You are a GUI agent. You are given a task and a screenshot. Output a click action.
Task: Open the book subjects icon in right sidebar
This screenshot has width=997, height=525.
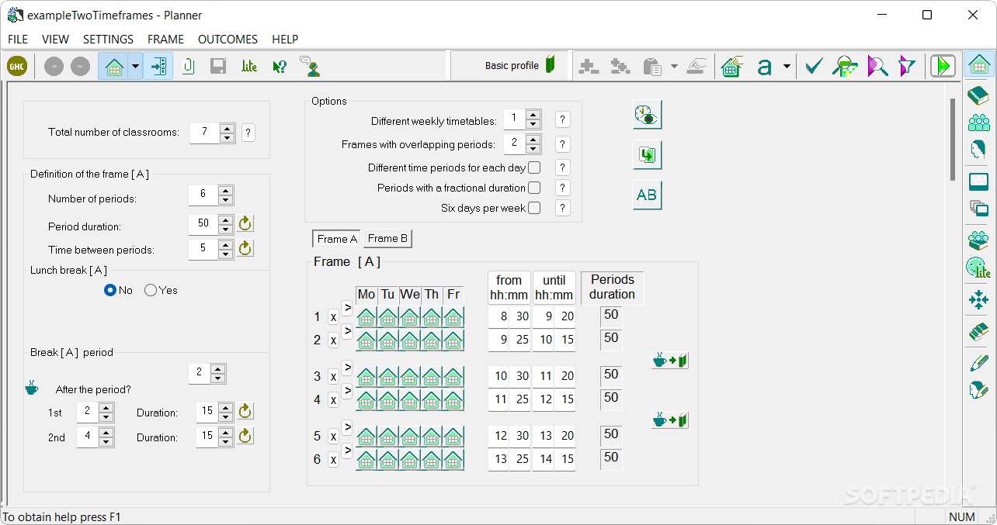click(979, 95)
